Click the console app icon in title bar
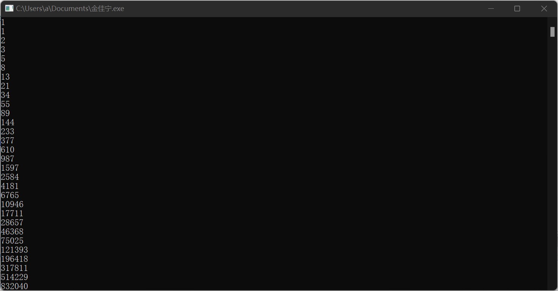Image resolution: width=558 pixels, height=291 pixels. (9, 8)
